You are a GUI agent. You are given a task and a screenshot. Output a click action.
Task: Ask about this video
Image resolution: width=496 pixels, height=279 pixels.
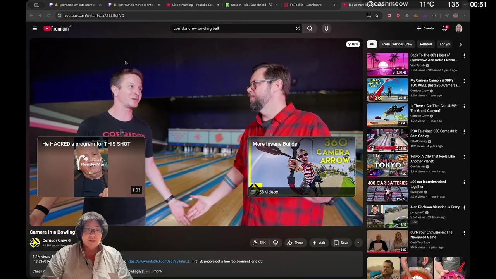[x=319, y=243]
